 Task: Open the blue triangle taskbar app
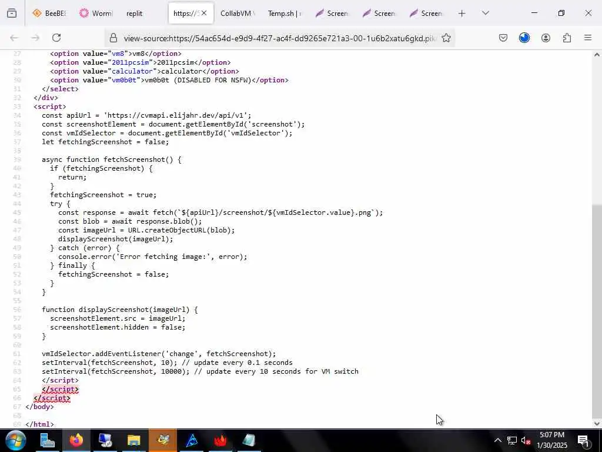[192, 440]
